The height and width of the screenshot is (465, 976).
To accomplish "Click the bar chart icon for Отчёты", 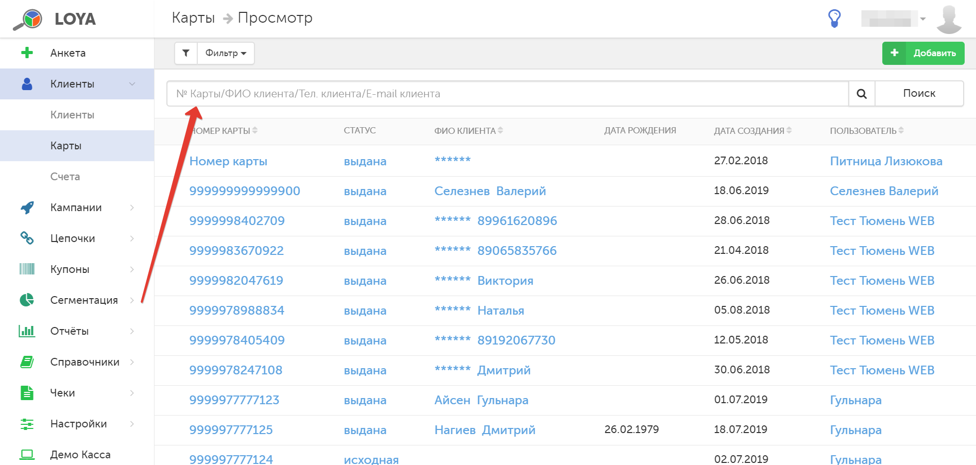I will 27,331.
